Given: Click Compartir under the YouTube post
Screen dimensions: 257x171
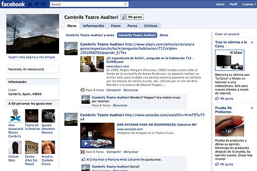Looking at the screenshot, I should coord(114,152).
